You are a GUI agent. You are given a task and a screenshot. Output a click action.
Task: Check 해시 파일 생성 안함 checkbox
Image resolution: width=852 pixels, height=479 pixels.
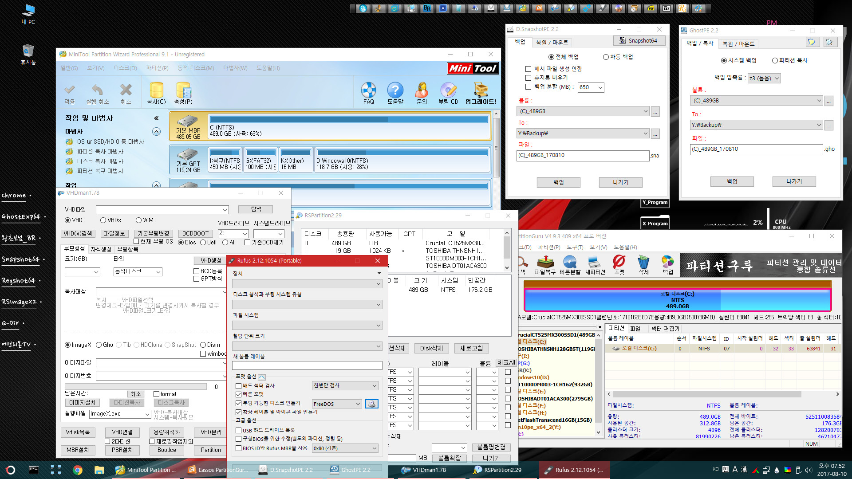[x=528, y=69]
